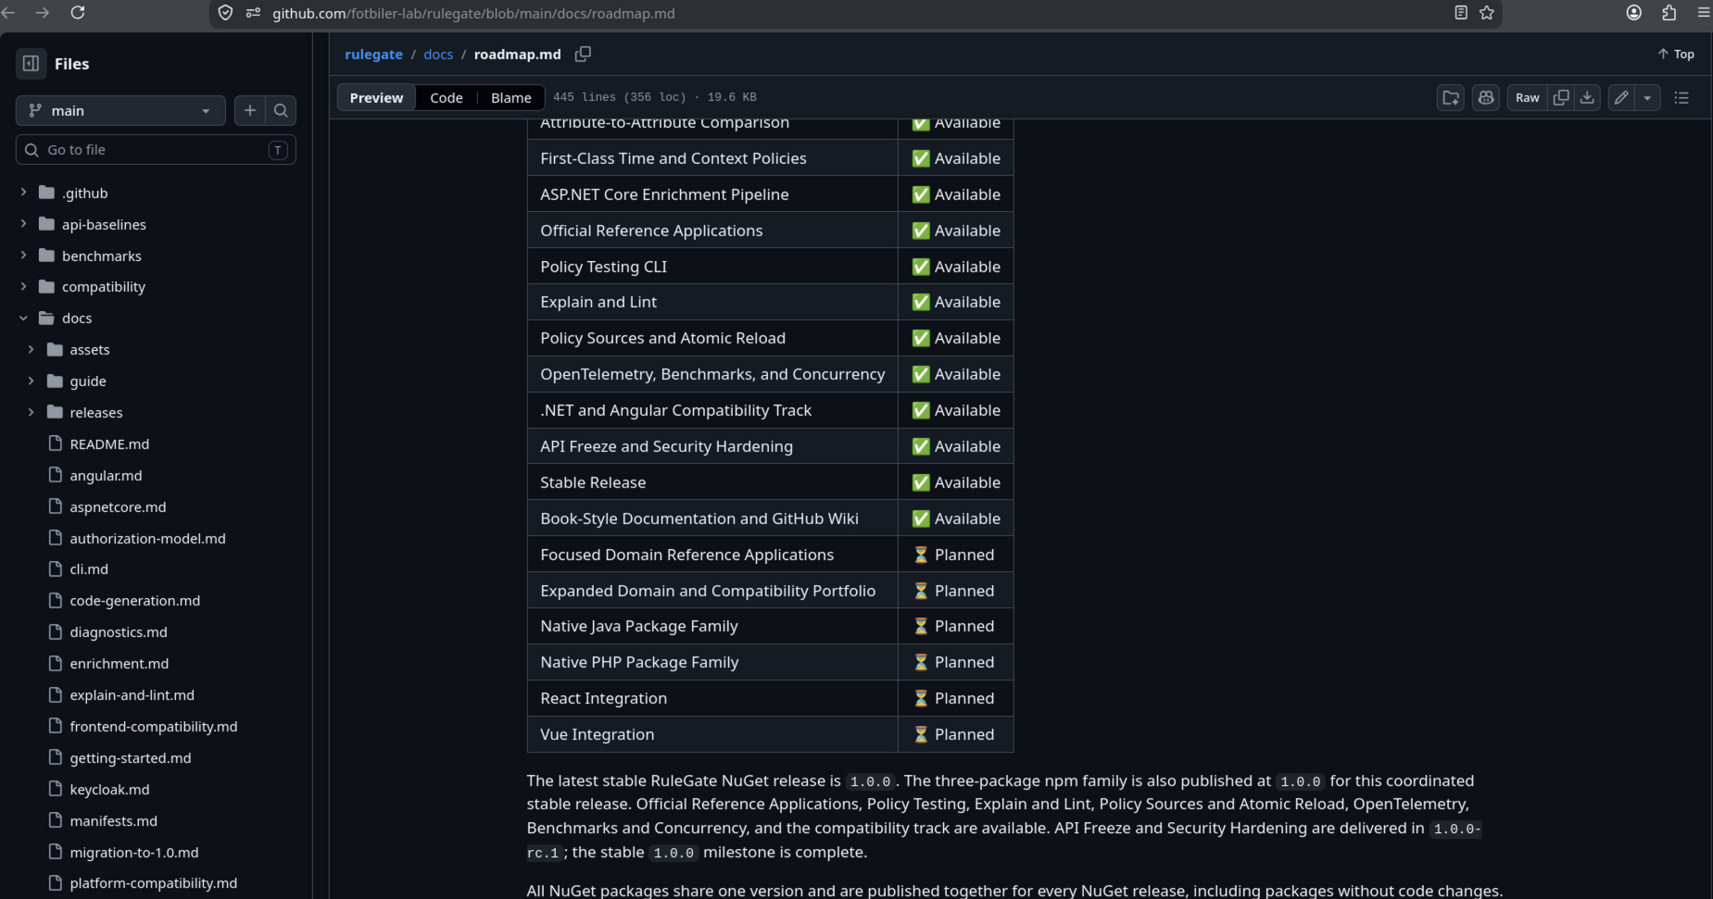Bookmark this page with the star
This screenshot has height=899, width=1713.
(x=1487, y=13)
